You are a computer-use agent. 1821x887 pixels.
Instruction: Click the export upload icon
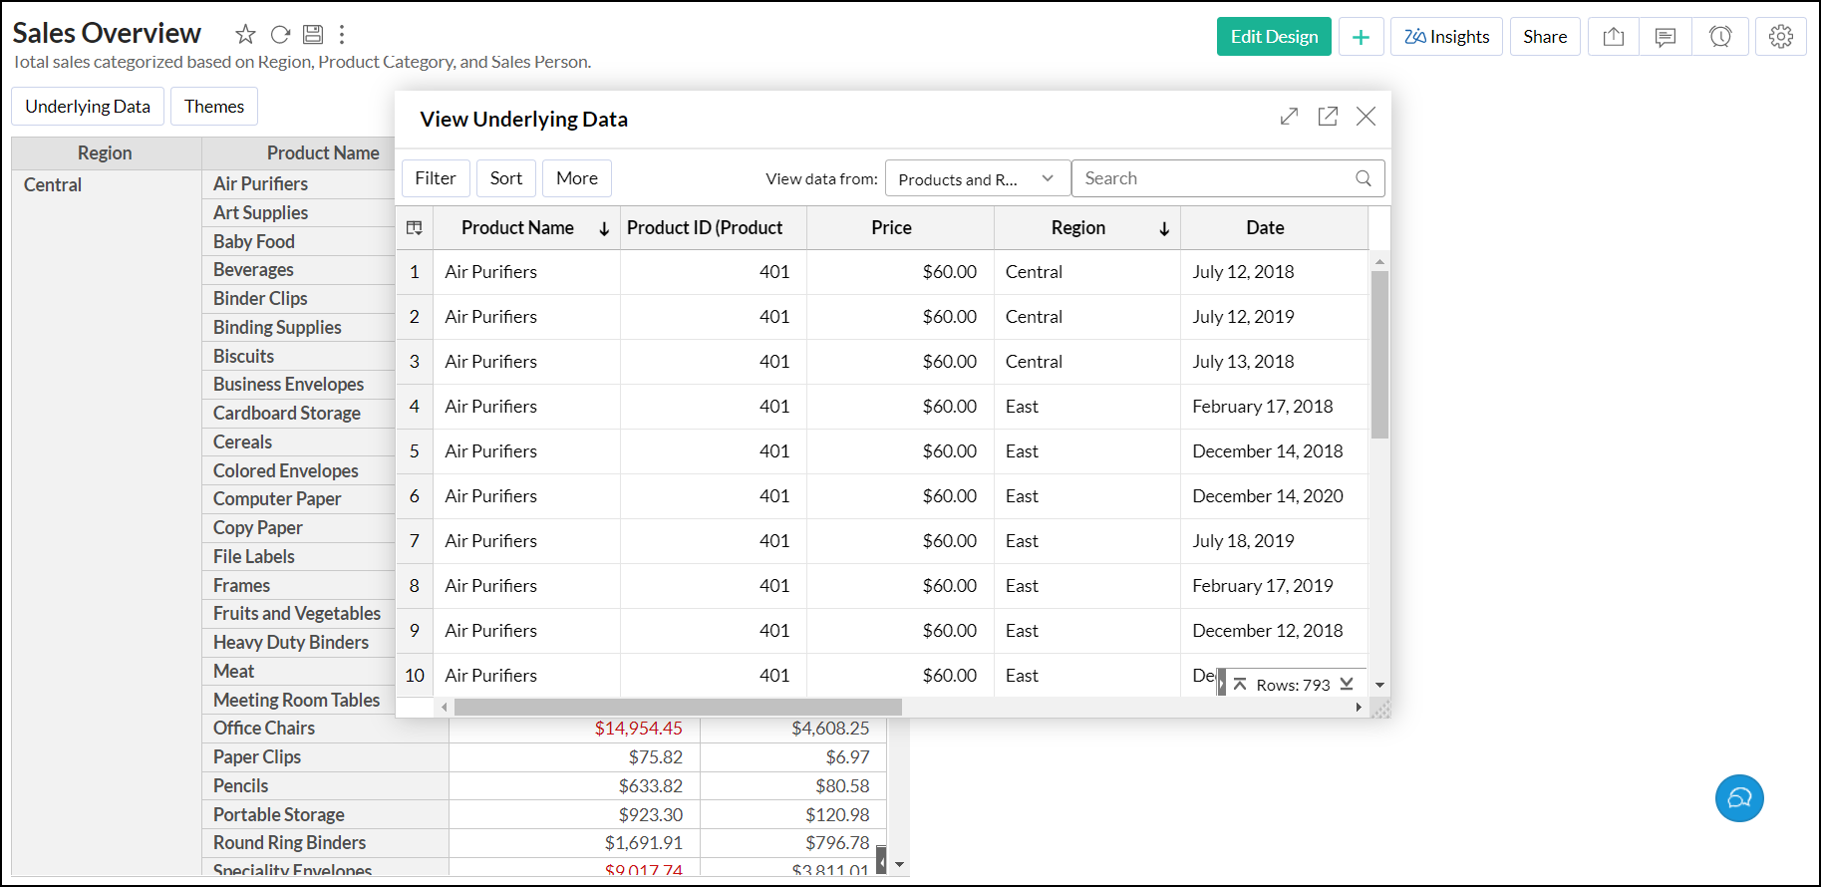click(1614, 37)
